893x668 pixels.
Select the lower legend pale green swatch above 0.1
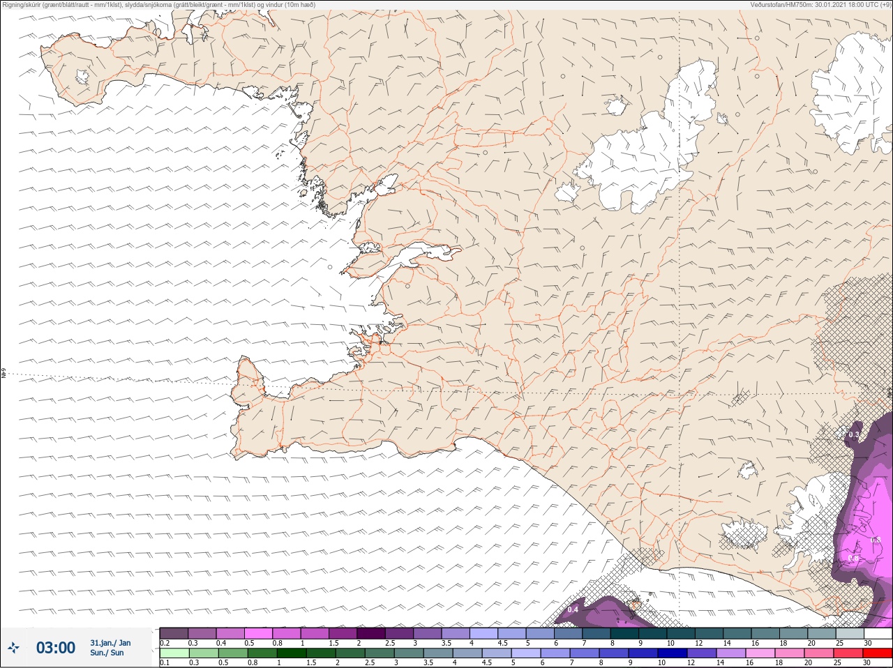(174, 653)
